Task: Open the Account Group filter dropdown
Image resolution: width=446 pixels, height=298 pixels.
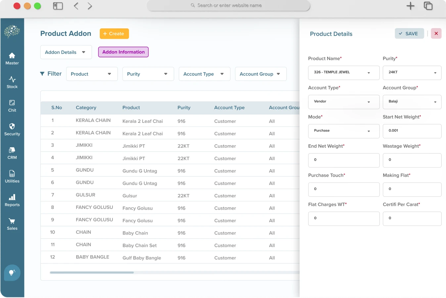Action: pyautogui.click(x=260, y=74)
